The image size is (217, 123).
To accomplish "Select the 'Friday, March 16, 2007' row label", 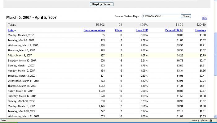I will tap(20, 91).
